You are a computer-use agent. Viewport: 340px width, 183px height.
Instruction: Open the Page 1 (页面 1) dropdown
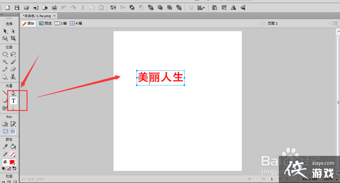tap(295, 23)
